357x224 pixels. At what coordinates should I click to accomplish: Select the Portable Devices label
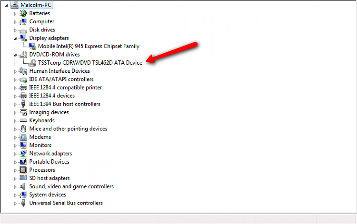click(49, 162)
